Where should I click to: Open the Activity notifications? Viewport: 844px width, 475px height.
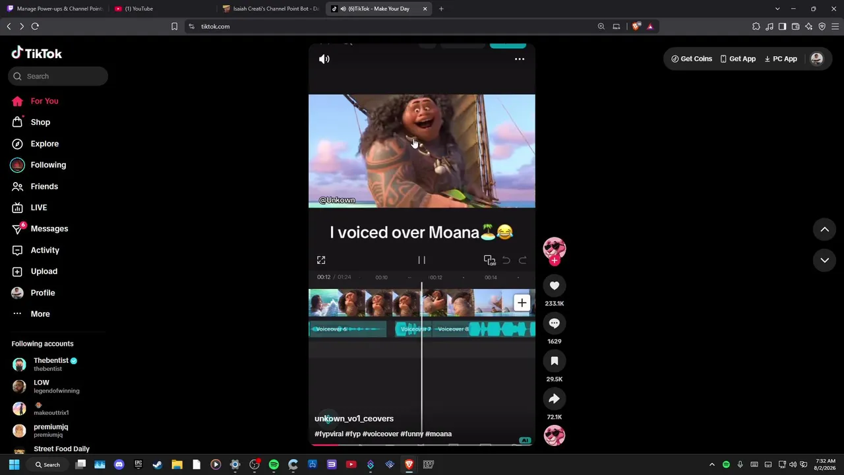click(45, 250)
